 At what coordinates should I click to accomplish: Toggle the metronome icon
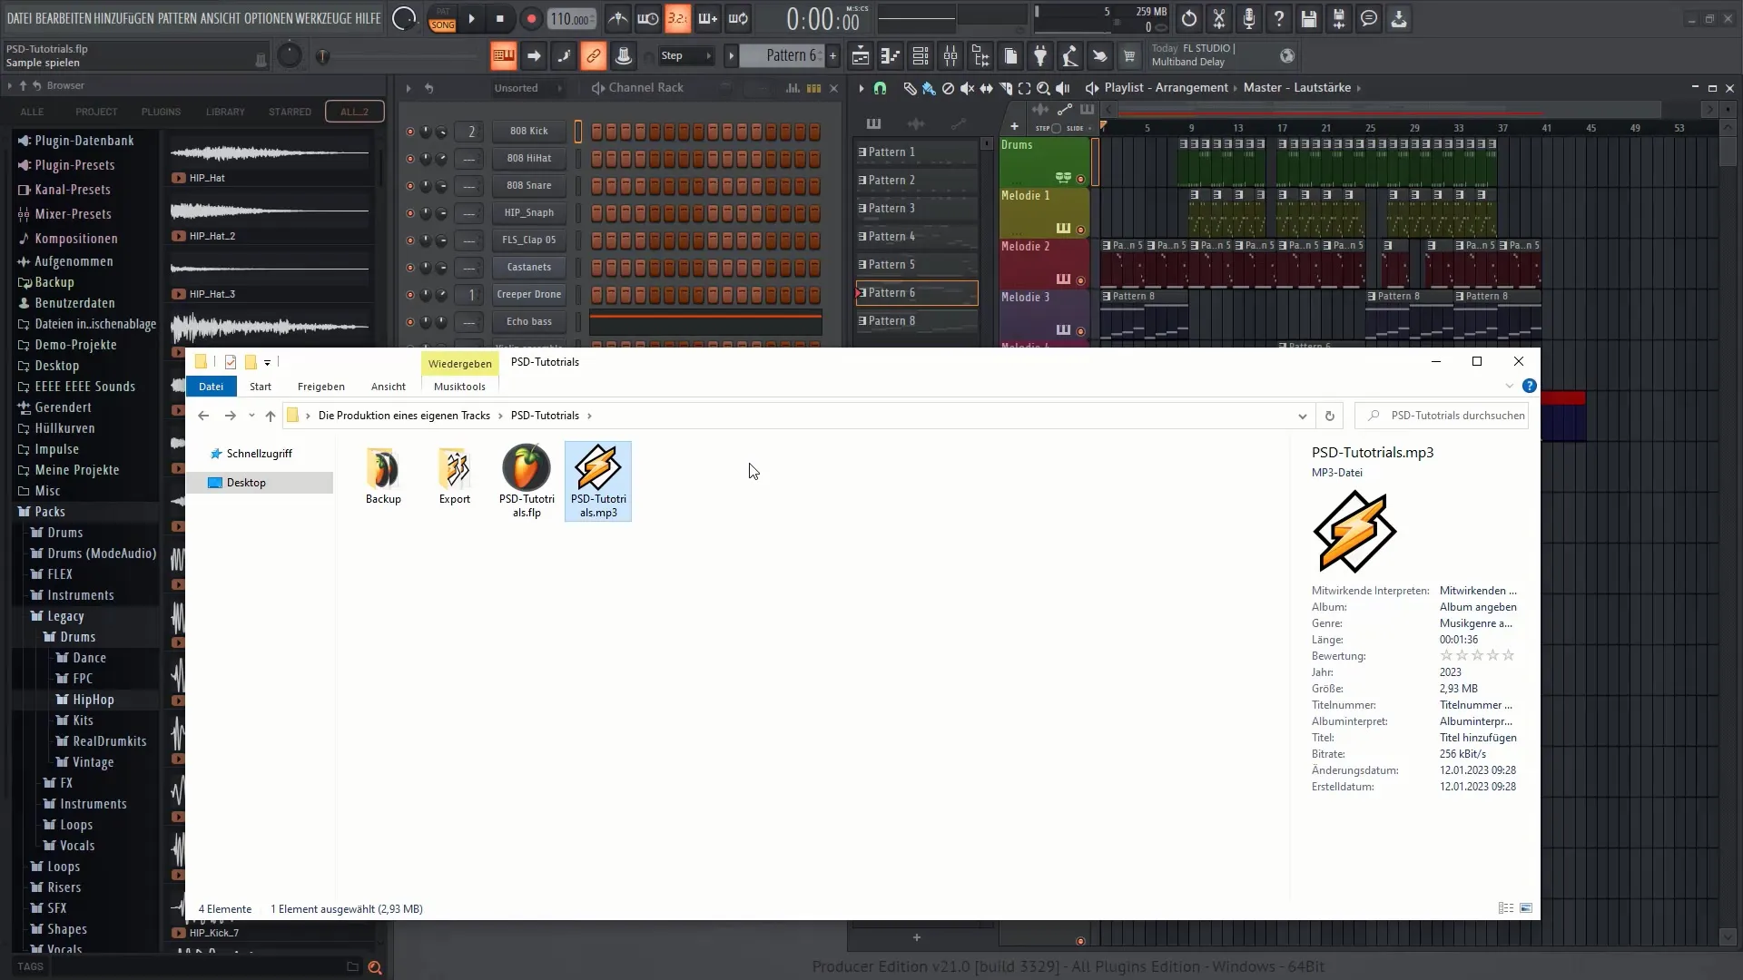(x=617, y=19)
